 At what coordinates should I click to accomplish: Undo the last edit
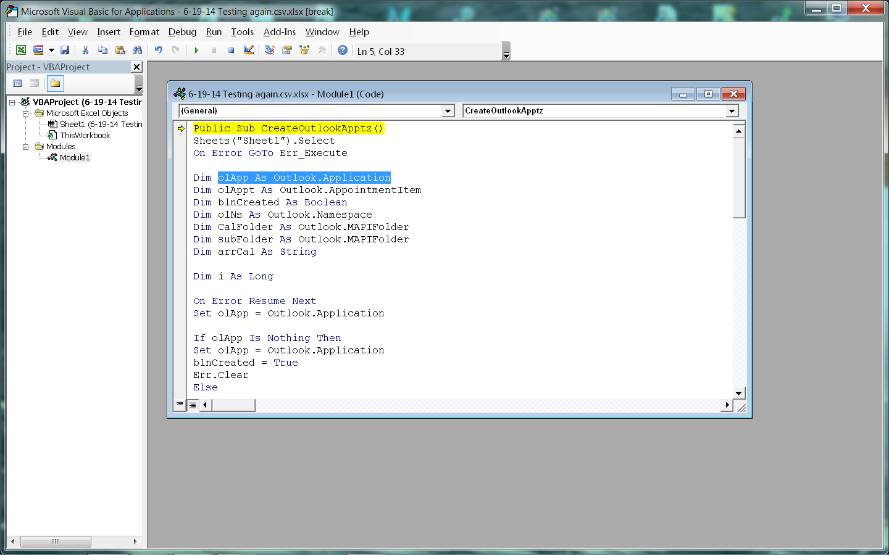(x=159, y=51)
